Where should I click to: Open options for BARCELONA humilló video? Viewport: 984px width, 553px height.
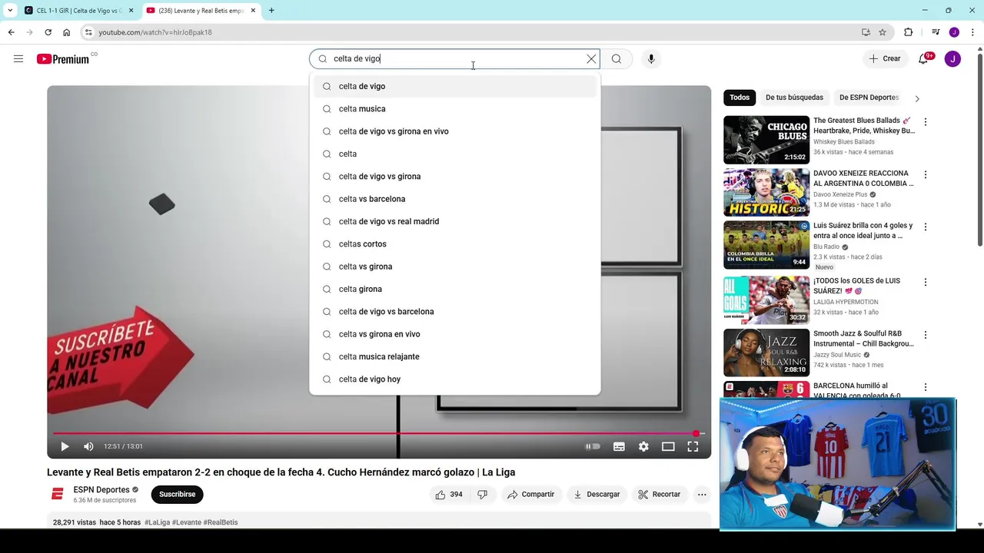click(x=926, y=387)
